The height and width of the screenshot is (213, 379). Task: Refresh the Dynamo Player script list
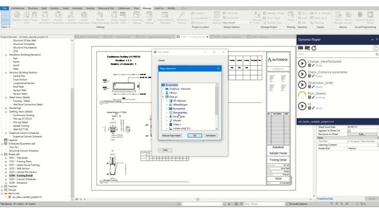tap(314, 48)
